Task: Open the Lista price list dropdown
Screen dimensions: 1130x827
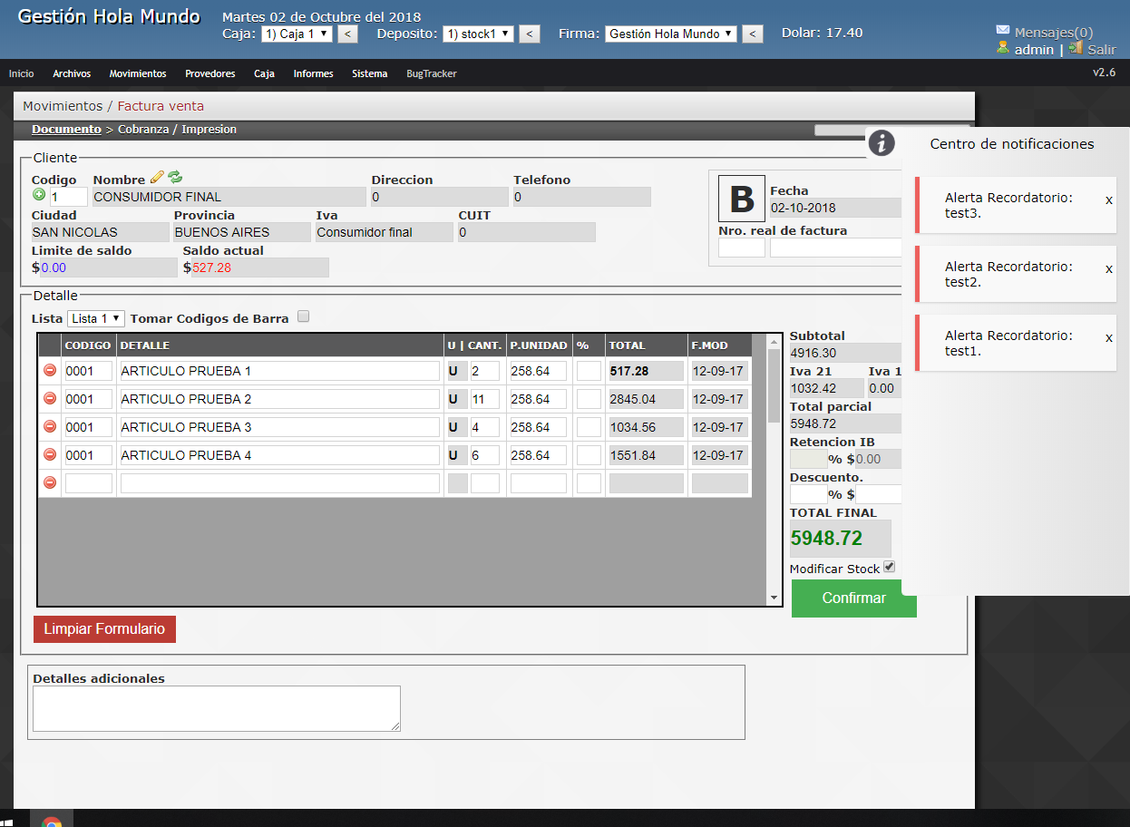Action: pos(96,318)
